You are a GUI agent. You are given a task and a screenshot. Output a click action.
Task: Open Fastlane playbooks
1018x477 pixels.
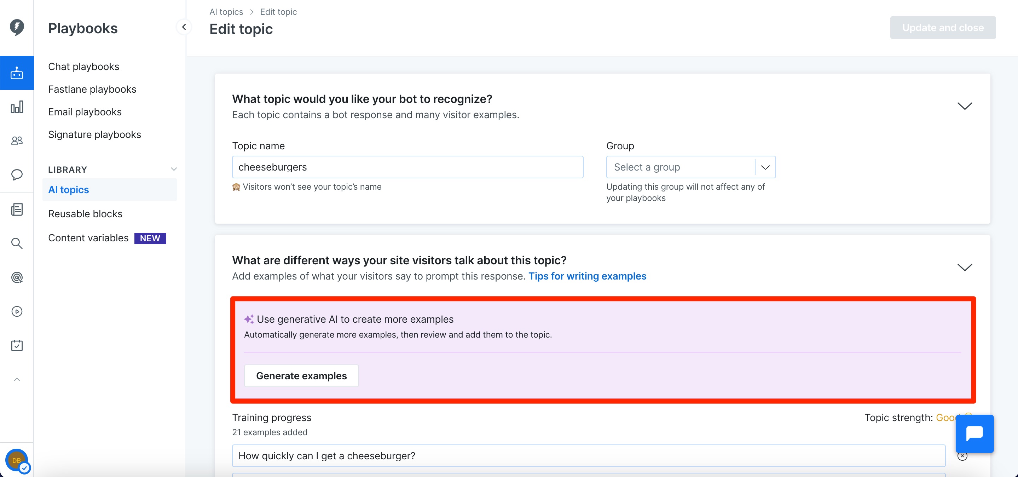click(x=92, y=89)
